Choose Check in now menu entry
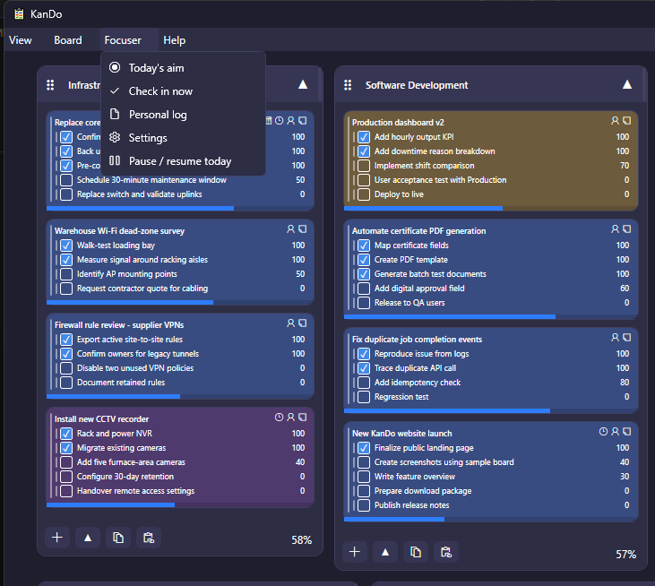655x586 pixels. pyautogui.click(x=183, y=91)
